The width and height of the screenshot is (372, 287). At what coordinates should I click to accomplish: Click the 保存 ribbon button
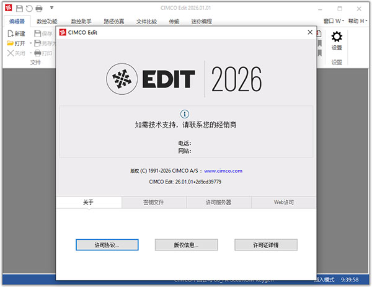click(43, 33)
